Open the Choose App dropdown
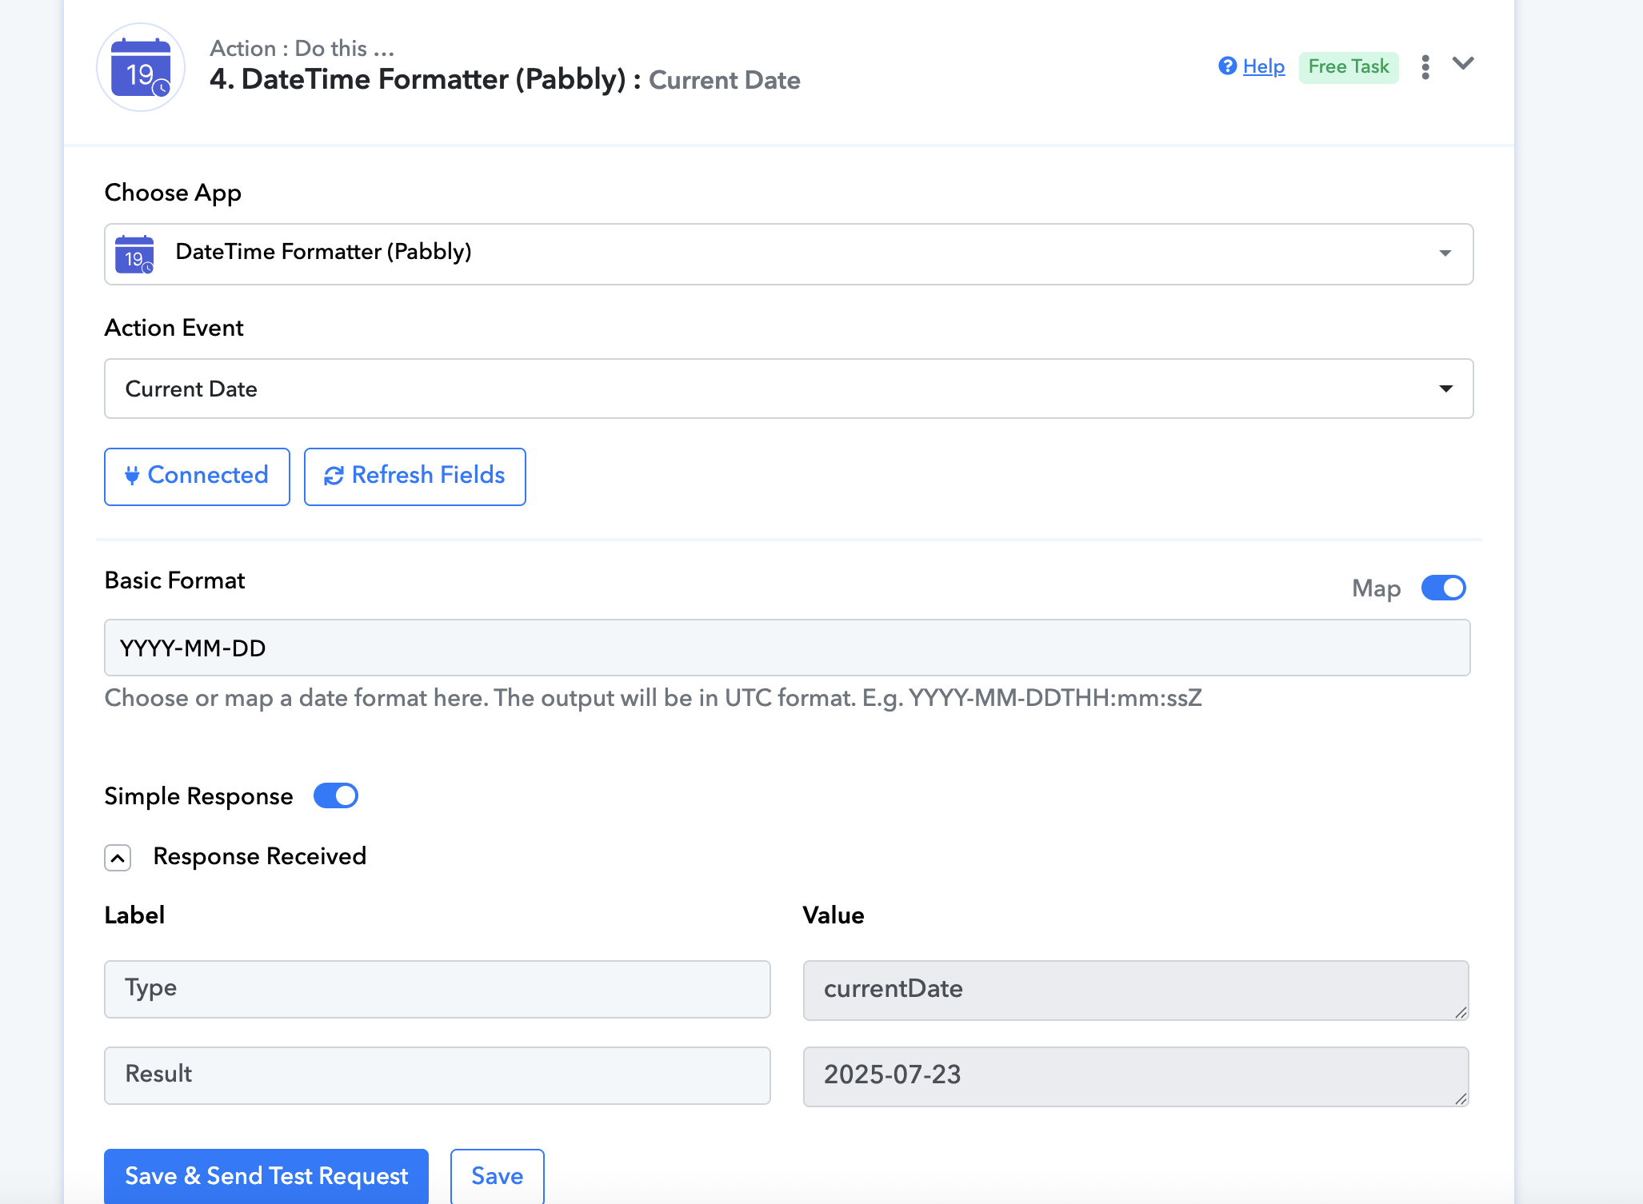This screenshot has width=1643, height=1204. (789, 254)
